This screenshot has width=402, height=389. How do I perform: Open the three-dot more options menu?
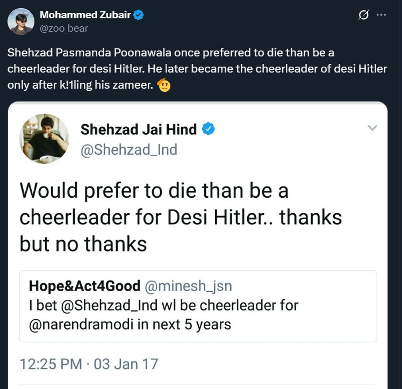[382, 15]
